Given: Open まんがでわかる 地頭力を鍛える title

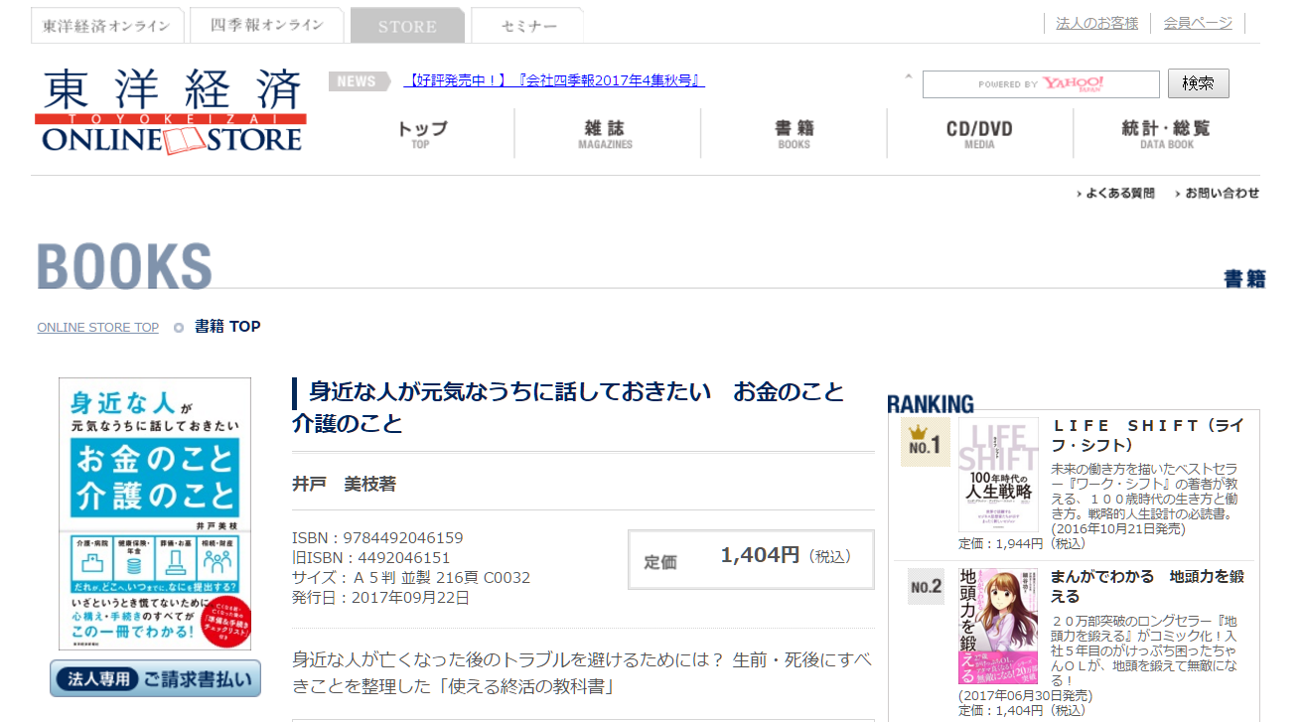Looking at the screenshot, I should pos(1147,586).
